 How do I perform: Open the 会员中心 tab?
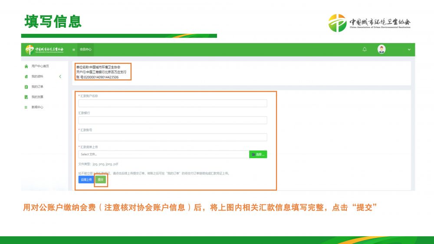click(85, 50)
